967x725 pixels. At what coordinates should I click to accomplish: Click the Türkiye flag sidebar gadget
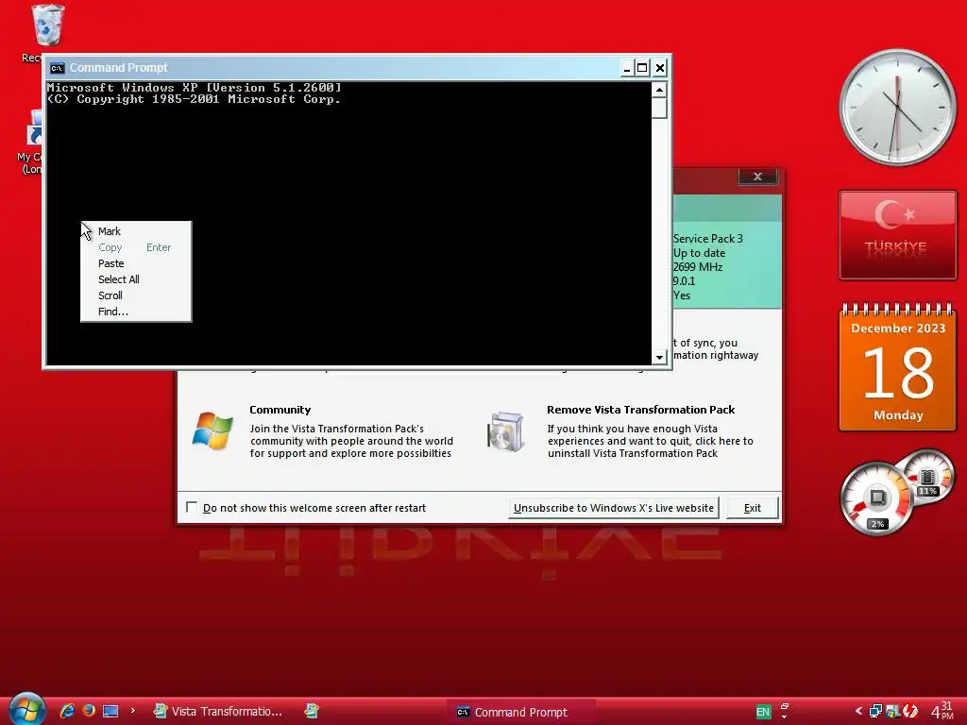(898, 235)
